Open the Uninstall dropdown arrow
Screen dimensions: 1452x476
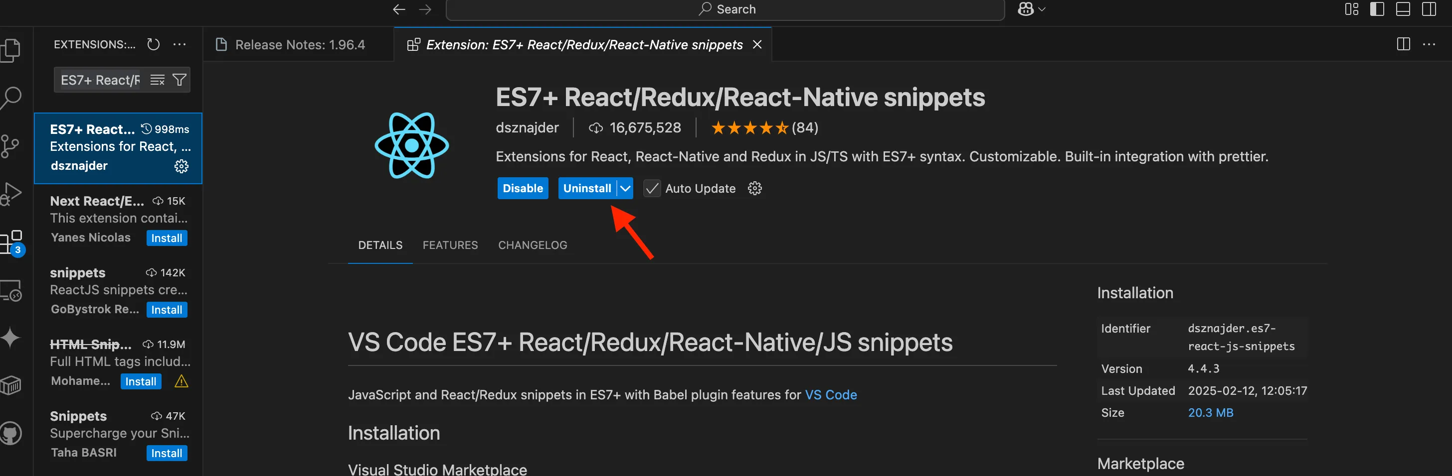coord(625,188)
